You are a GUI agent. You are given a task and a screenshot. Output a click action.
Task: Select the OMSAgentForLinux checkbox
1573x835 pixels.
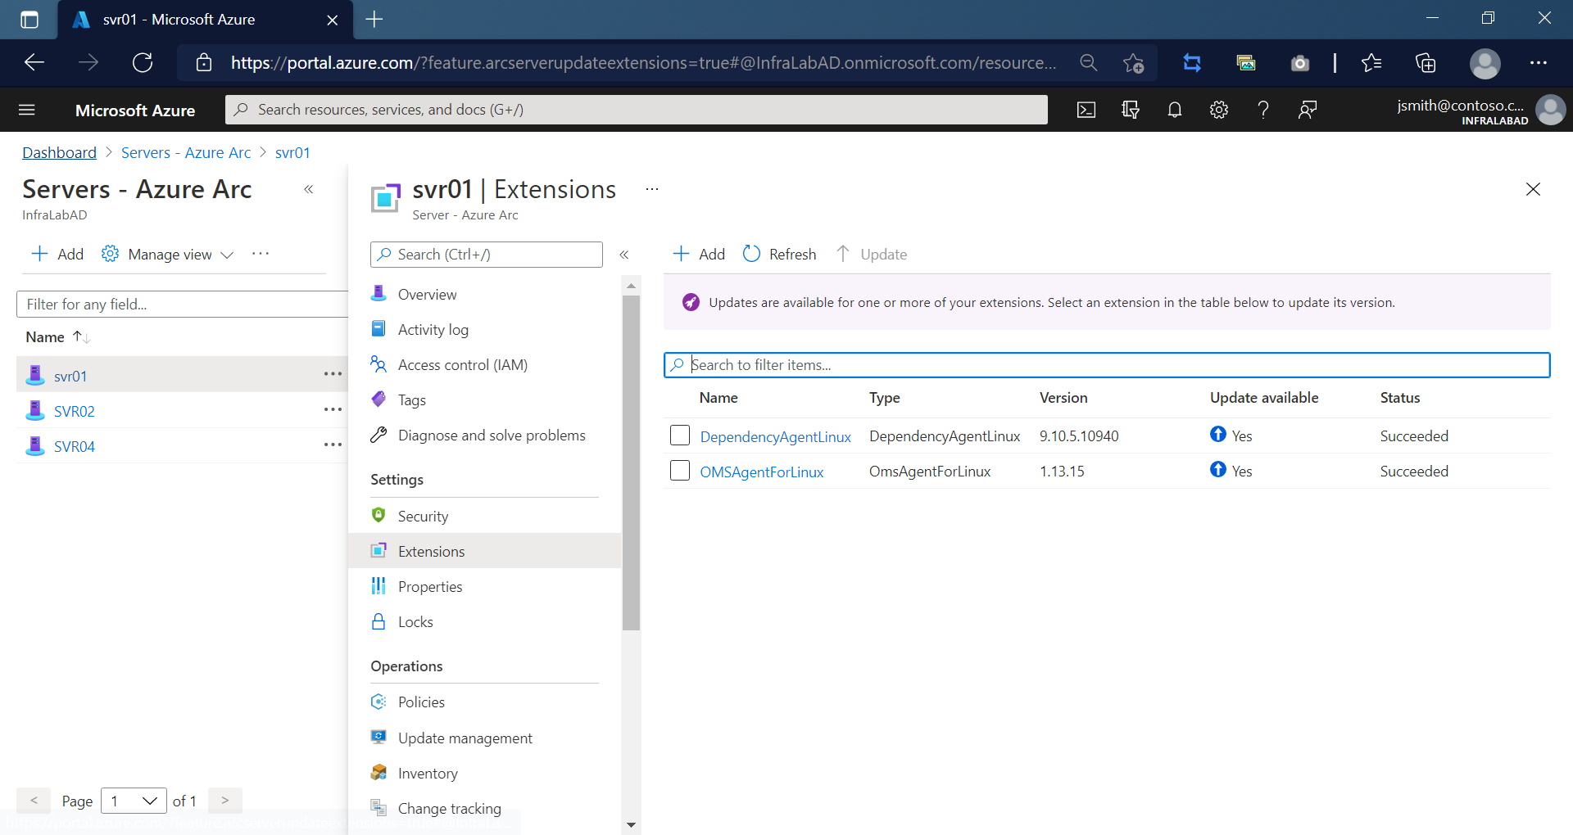679,471
